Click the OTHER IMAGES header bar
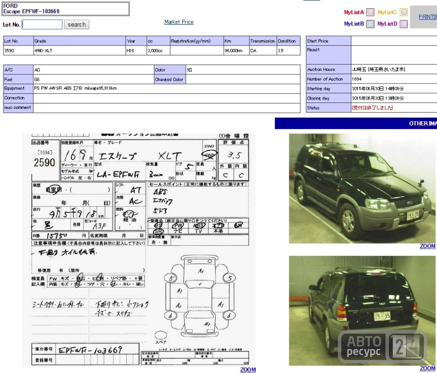The width and height of the screenshot is (437, 373). pyautogui.click(x=356, y=123)
